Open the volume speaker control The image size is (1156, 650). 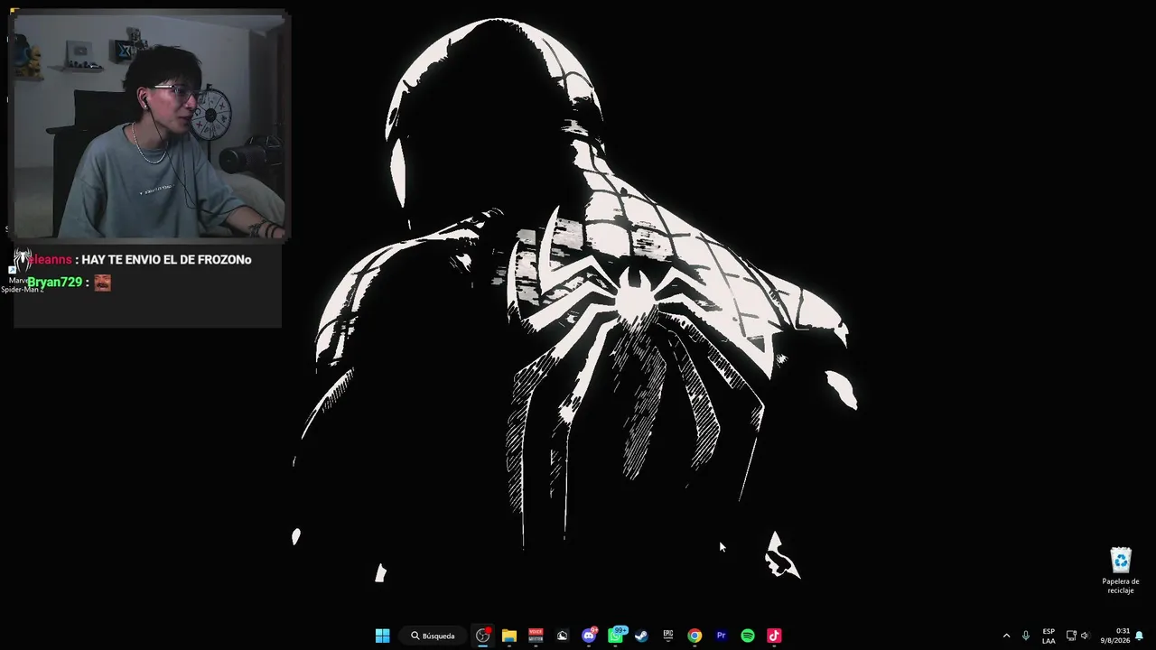[x=1085, y=636]
